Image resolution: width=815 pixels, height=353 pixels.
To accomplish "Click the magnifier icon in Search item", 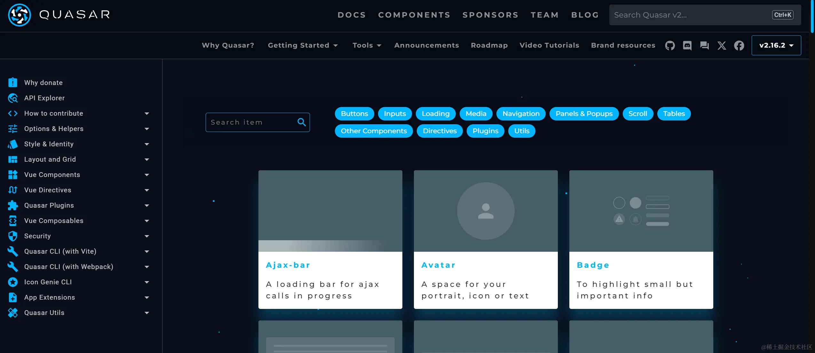I will coord(301,122).
